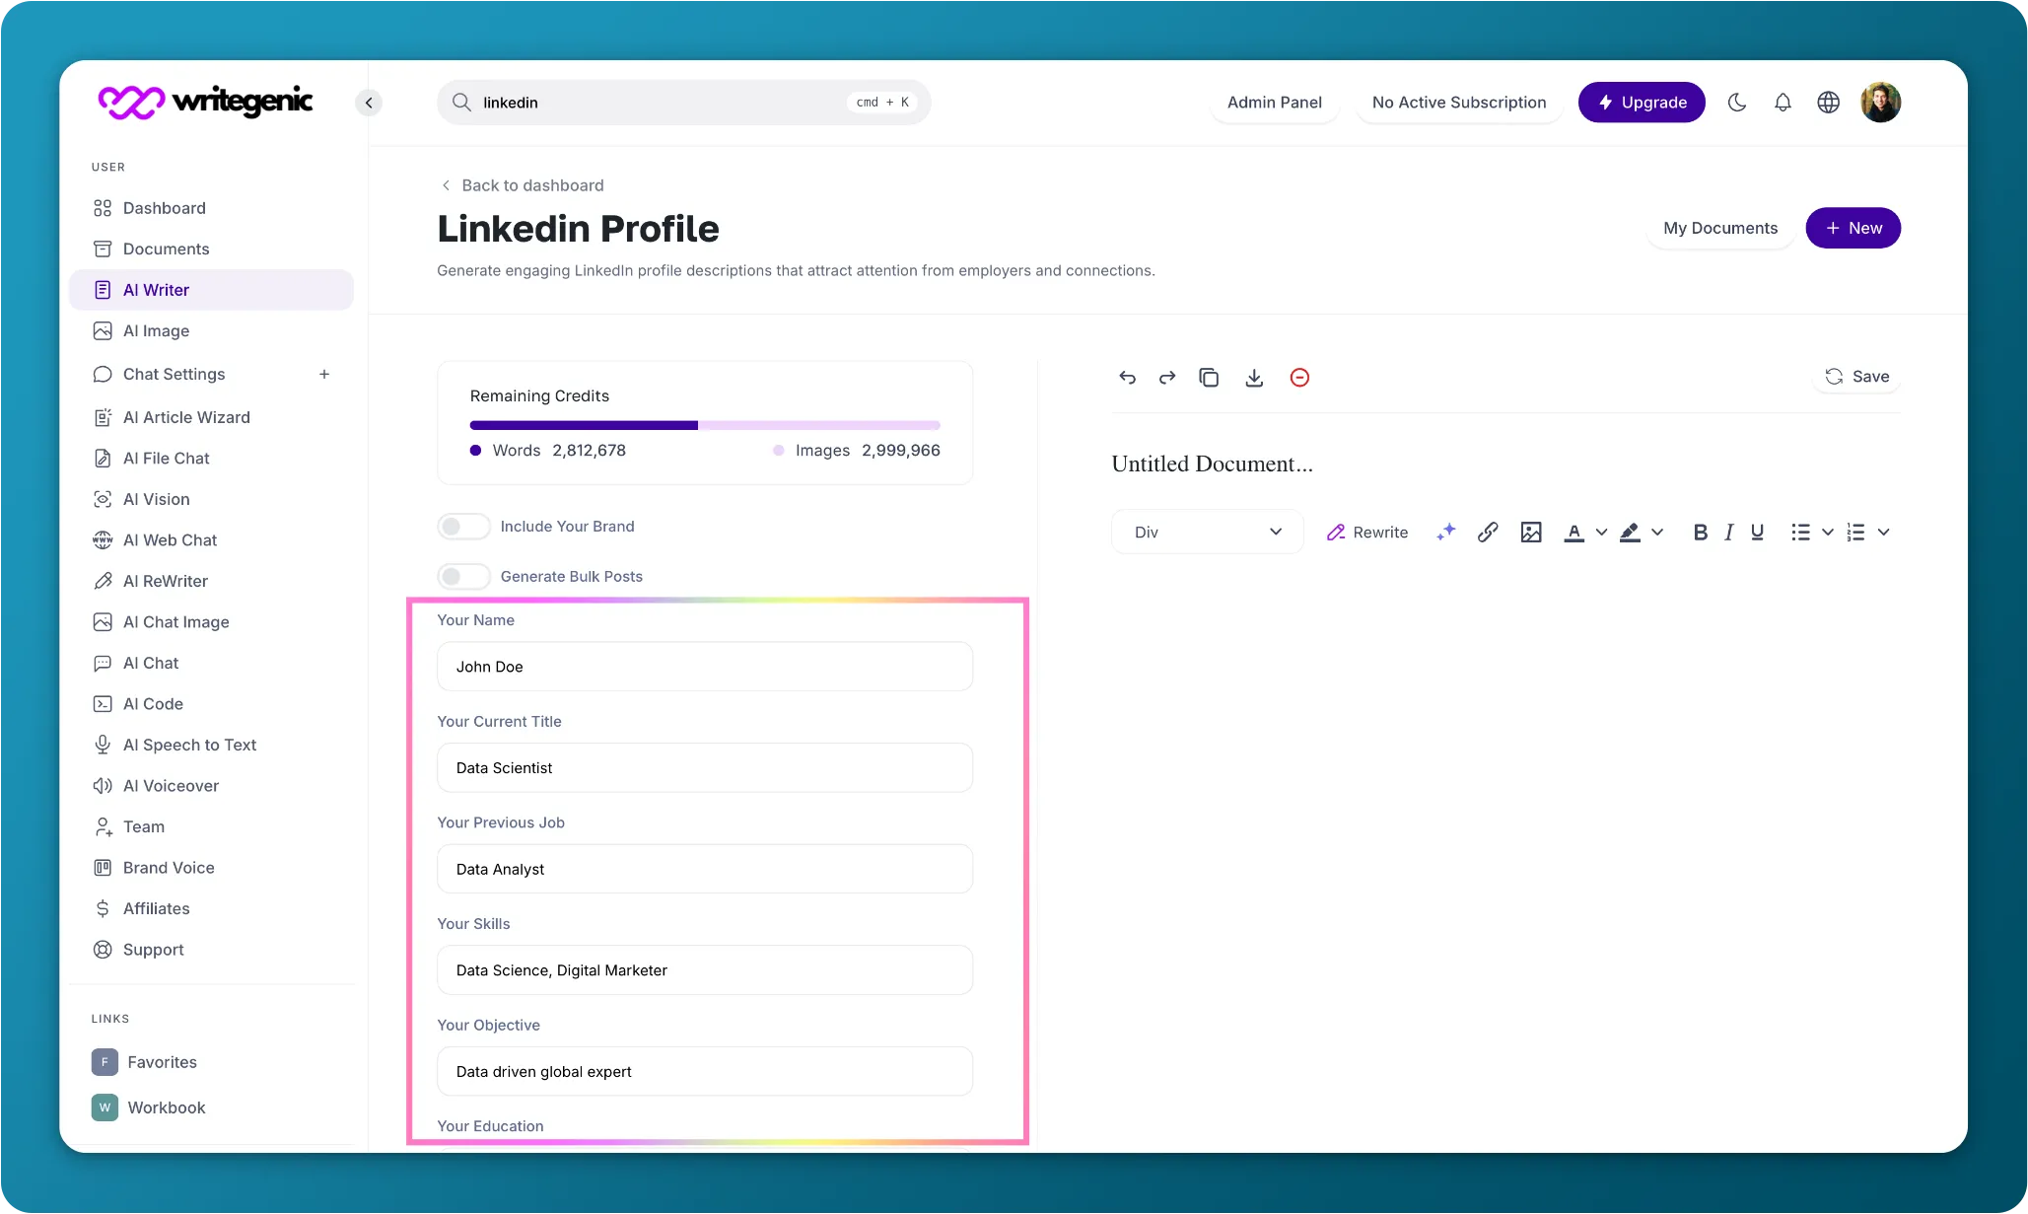Toggle Generate Bulk Posts switch
The width and height of the screenshot is (2028, 1214).
[463, 577]
